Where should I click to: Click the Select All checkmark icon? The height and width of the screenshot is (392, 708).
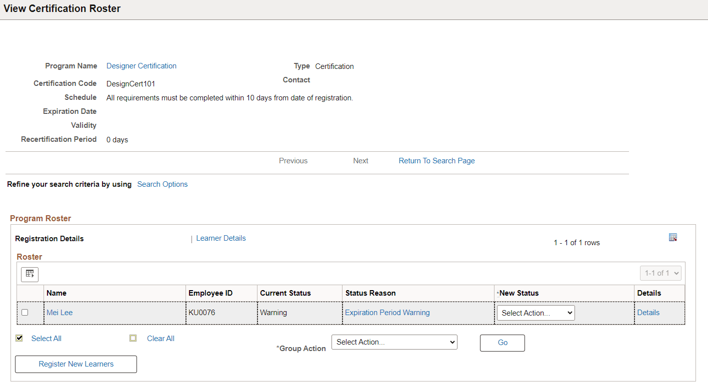(19, 338)
